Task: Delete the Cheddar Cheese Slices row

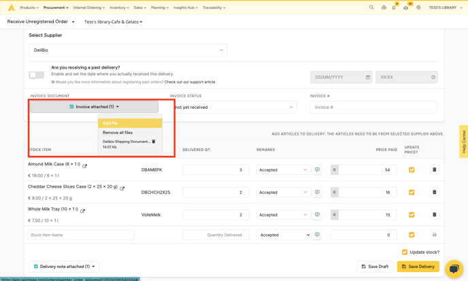Action: tap(434, 192)
